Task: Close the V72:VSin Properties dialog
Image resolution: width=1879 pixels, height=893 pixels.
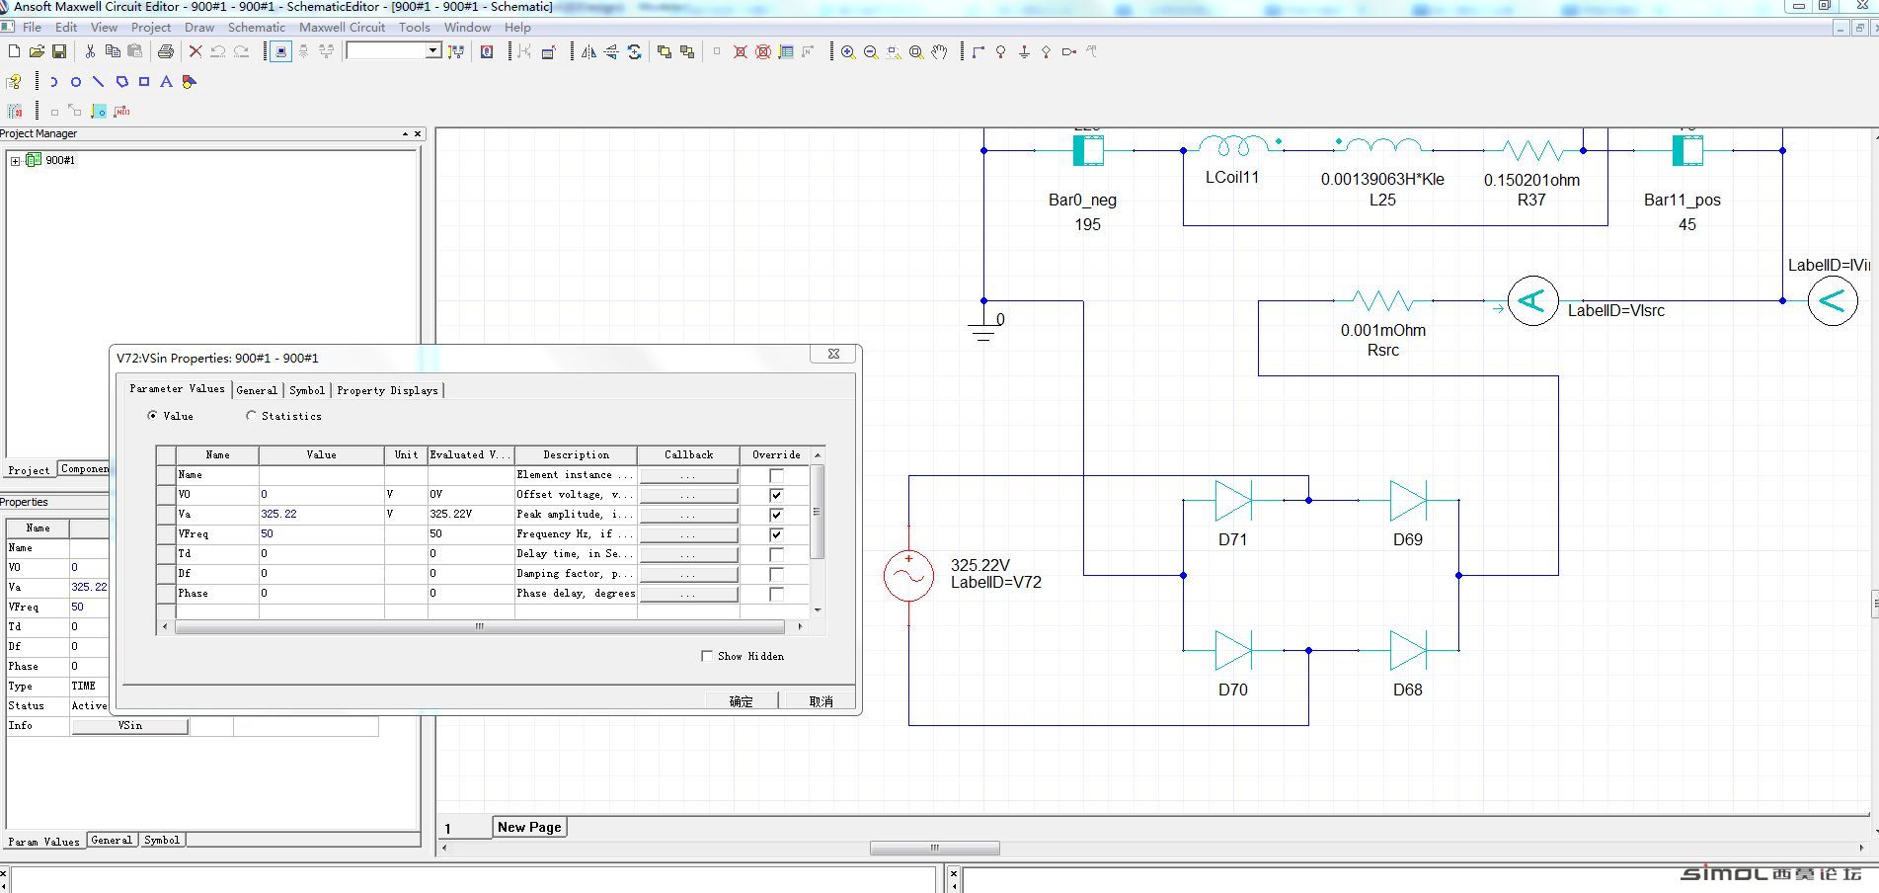Action: [x=833, y=354]
